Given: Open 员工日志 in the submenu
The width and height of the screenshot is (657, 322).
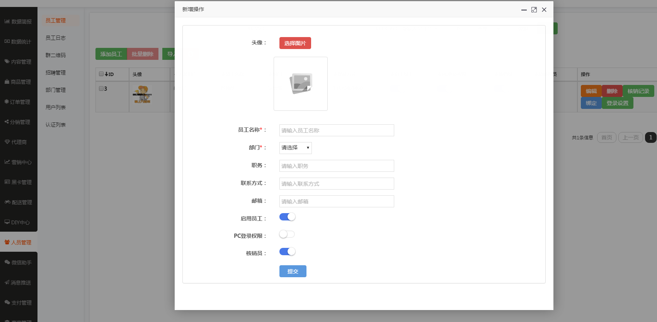Looking at the screenshot, I should 56,38.
